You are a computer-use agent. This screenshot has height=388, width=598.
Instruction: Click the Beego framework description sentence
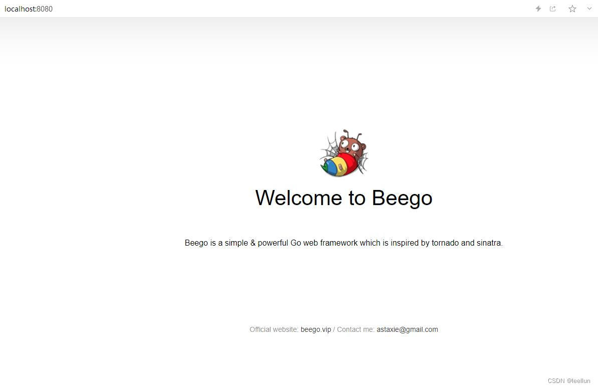point(344,243)
